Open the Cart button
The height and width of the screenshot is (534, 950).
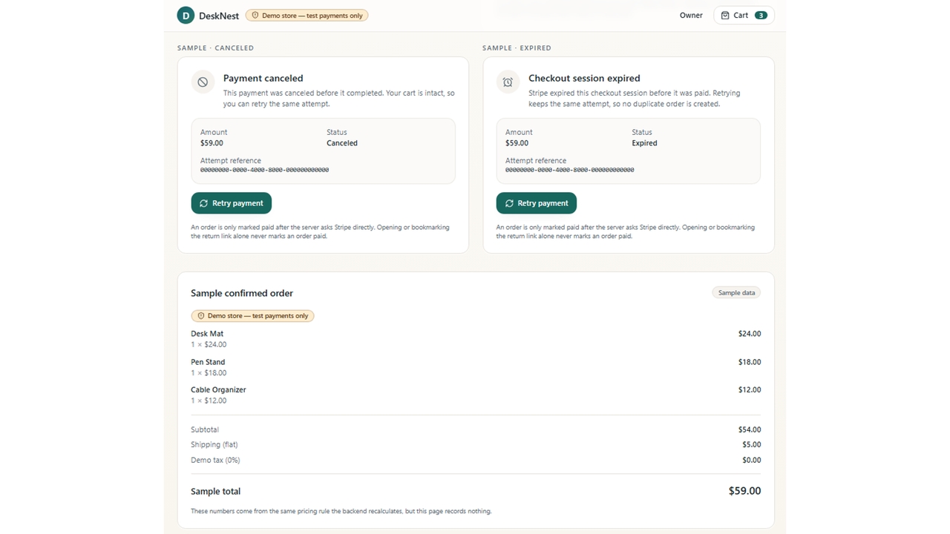point(744,16)
